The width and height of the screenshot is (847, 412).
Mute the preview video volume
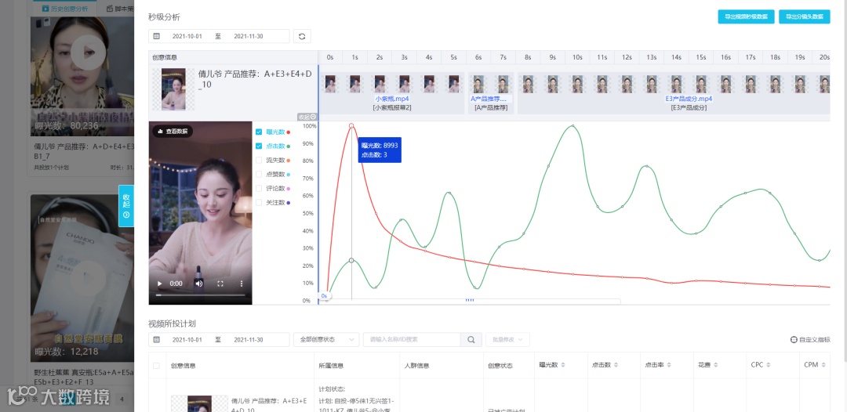pos(198,283)
